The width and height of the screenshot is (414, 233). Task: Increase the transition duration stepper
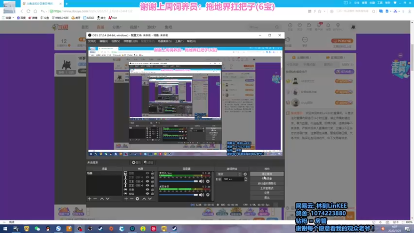246,178
